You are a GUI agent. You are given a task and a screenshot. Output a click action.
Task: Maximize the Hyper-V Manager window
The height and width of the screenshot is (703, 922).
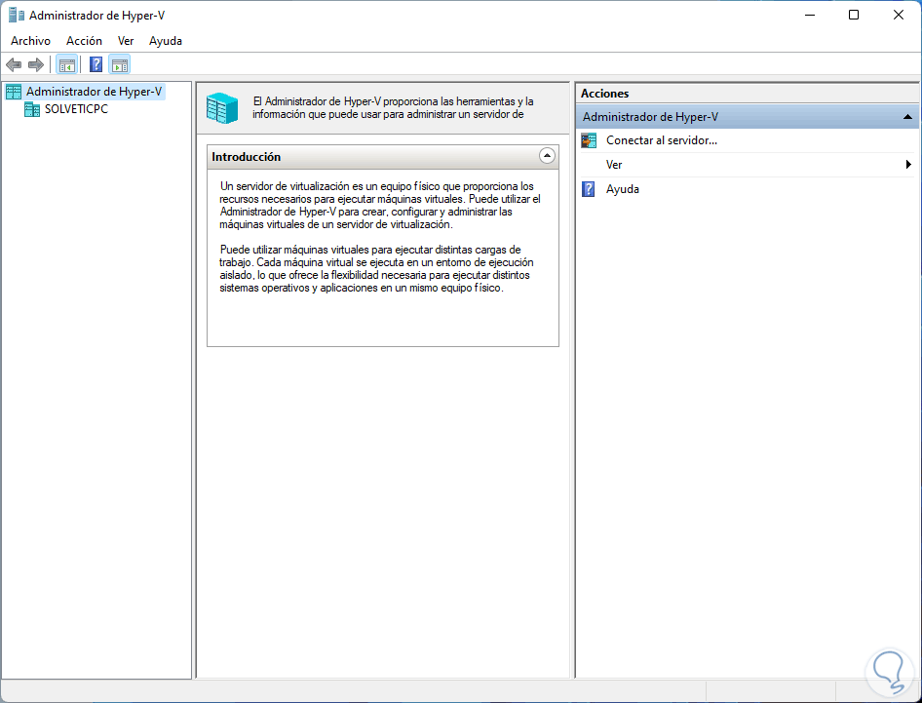[854, 16]
